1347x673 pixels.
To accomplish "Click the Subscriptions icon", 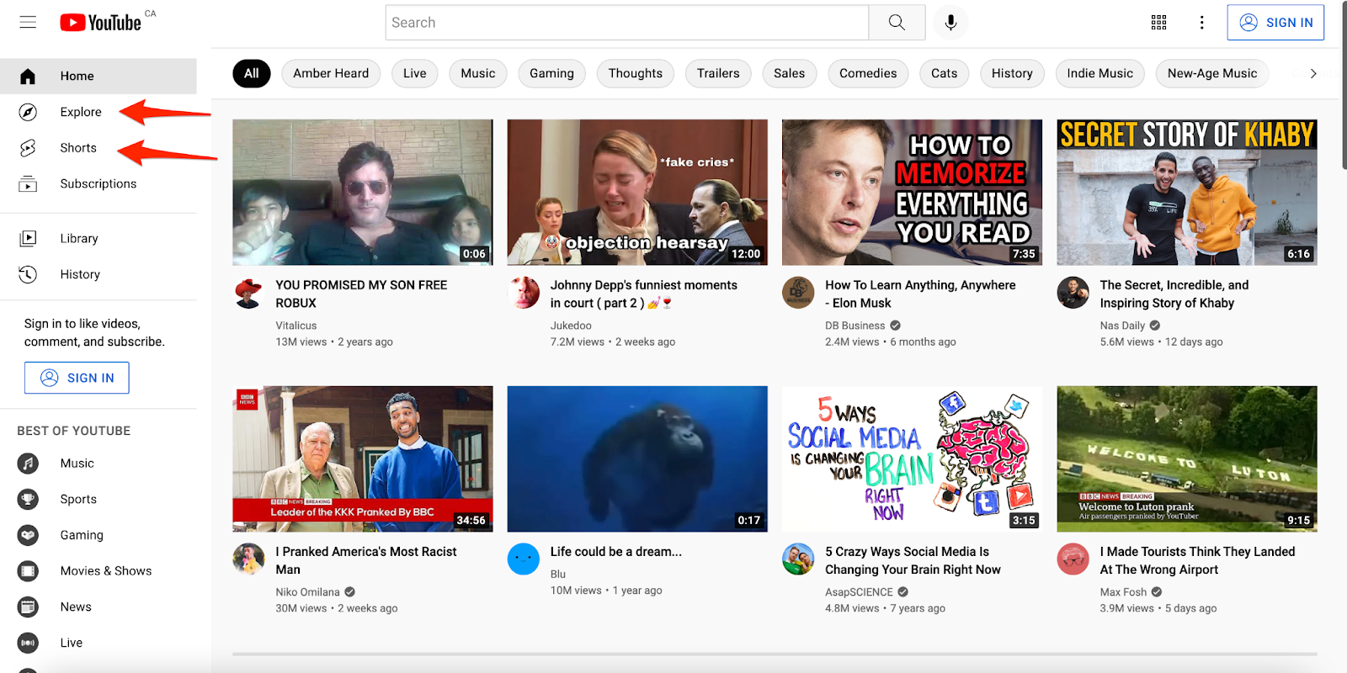I will click(28, 183).
